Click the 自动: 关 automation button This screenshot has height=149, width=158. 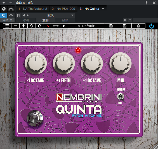pos(7,20)
